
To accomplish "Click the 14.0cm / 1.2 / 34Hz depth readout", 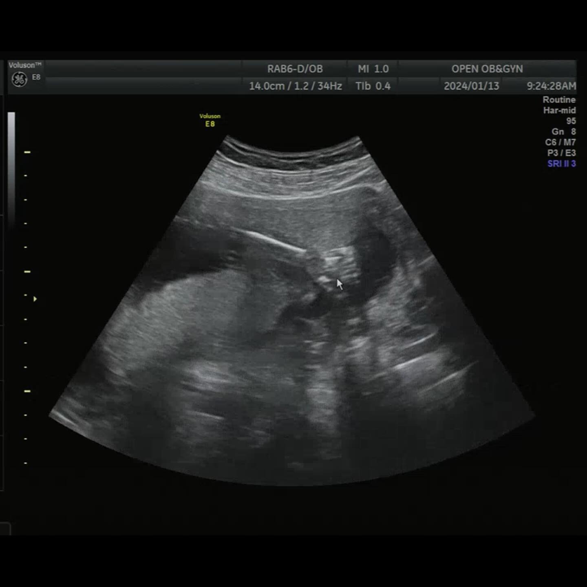I will click(296, 86).
